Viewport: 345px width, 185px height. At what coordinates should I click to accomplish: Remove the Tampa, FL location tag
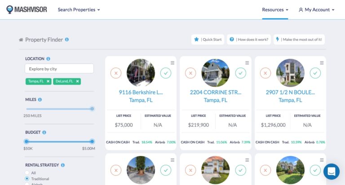[x=48, y=81]
